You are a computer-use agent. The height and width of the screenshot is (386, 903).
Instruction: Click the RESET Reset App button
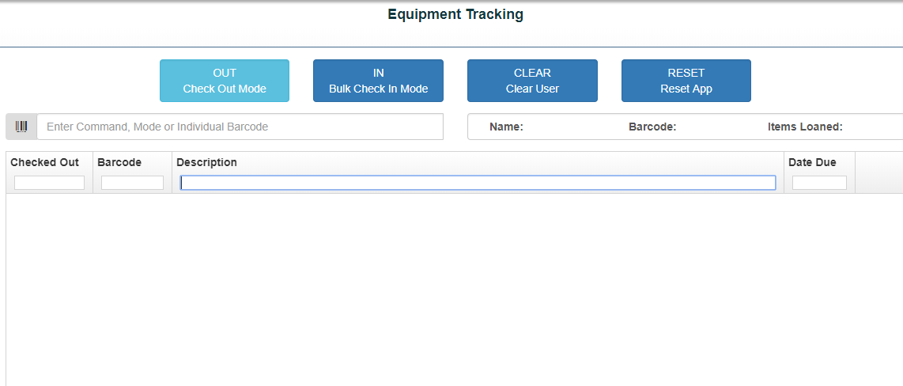click(686, 81)
